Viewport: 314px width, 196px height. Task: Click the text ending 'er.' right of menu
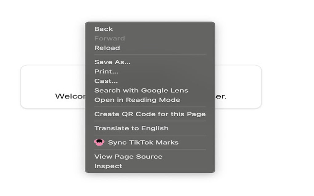[221, 96]
